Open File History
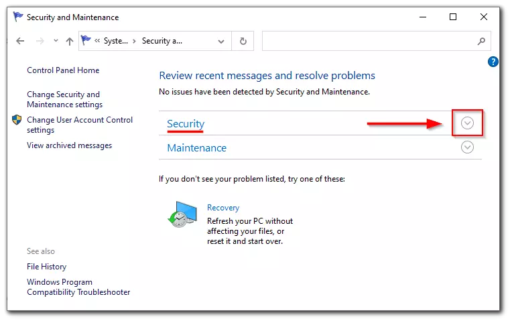Screen dimensions: 512x323 (46, 267)
